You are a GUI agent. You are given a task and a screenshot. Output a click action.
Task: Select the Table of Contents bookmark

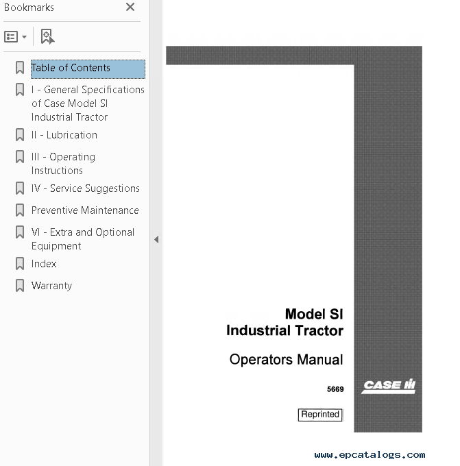pyautogui.click(x=88, y=69)
